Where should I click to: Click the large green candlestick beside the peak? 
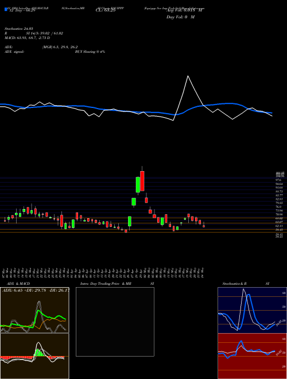coord(138,185)
